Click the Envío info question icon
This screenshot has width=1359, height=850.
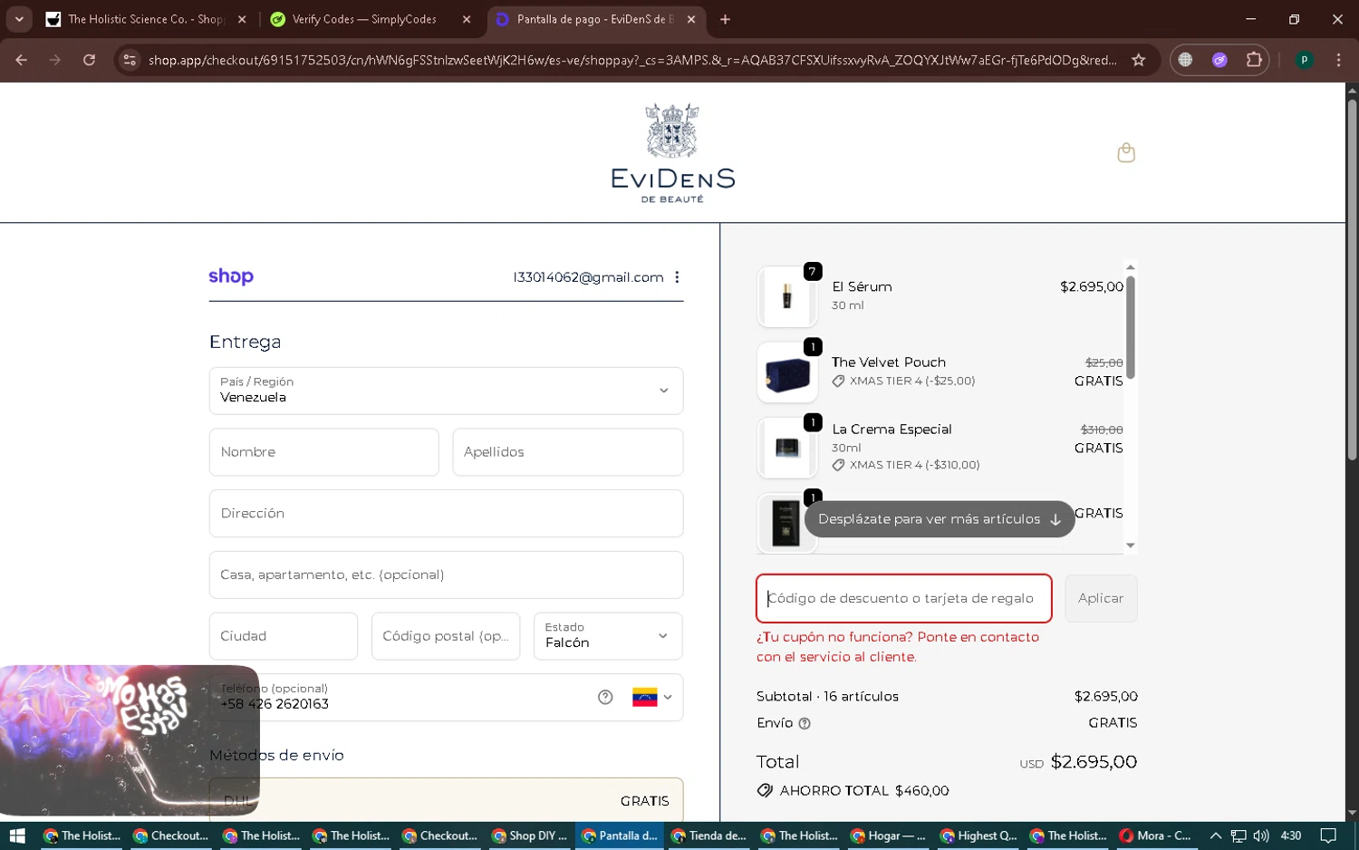click(805, 723)
